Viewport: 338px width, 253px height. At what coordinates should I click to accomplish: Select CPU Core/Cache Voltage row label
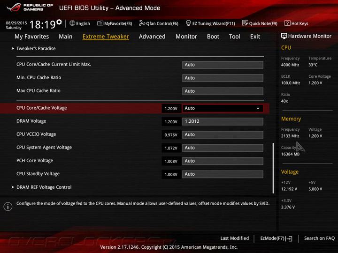point(42,108)
